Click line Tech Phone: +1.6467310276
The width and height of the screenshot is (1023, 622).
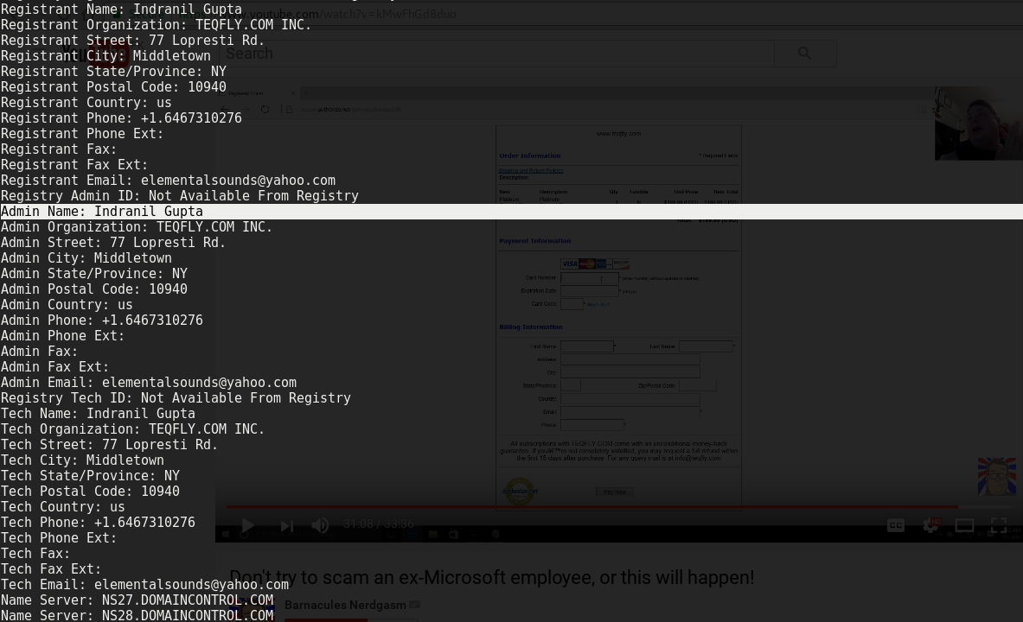point(98,523)
